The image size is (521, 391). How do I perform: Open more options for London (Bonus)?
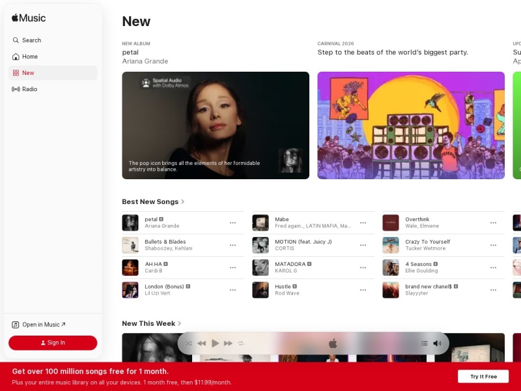pos(232,290)
